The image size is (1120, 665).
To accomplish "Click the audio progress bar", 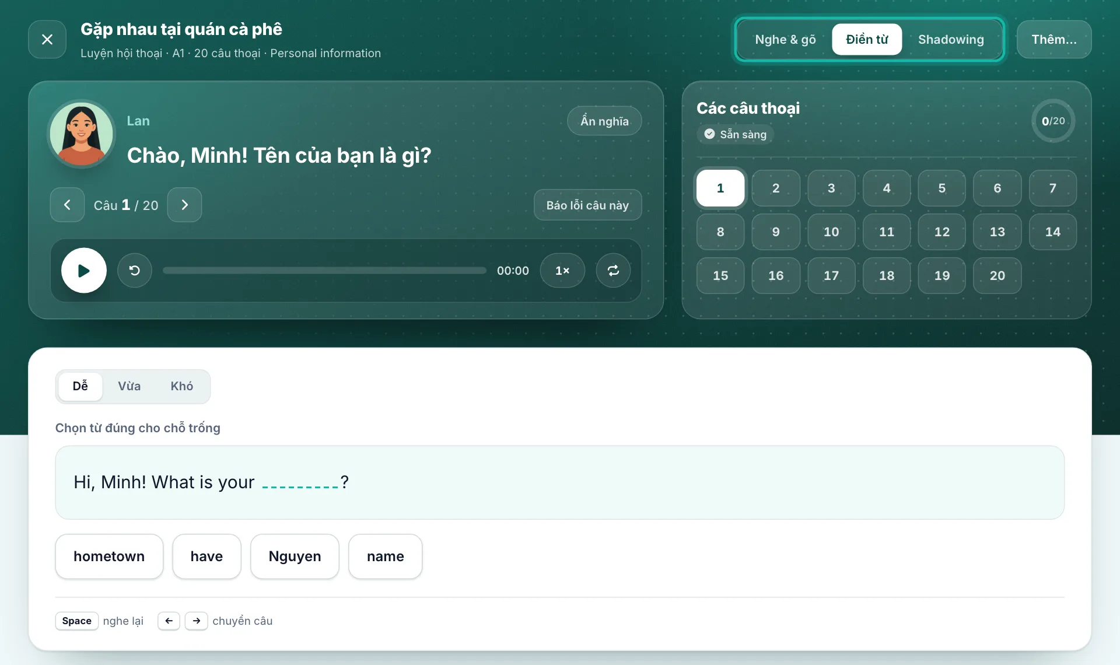I will tap(324, 271).
